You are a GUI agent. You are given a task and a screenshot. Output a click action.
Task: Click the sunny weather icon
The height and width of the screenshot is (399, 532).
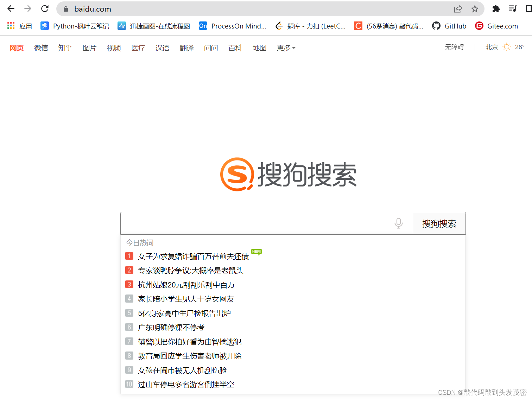[507, 47]
